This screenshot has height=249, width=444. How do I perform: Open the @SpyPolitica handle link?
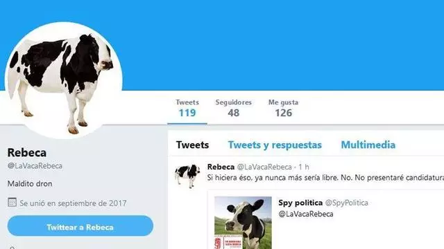click(347, 203)
